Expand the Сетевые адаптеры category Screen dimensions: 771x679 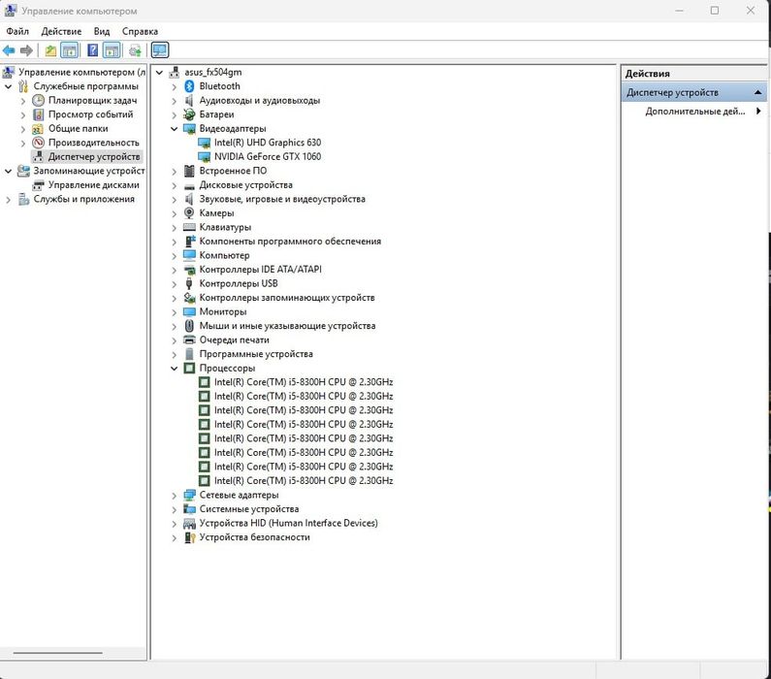point(174,496)
